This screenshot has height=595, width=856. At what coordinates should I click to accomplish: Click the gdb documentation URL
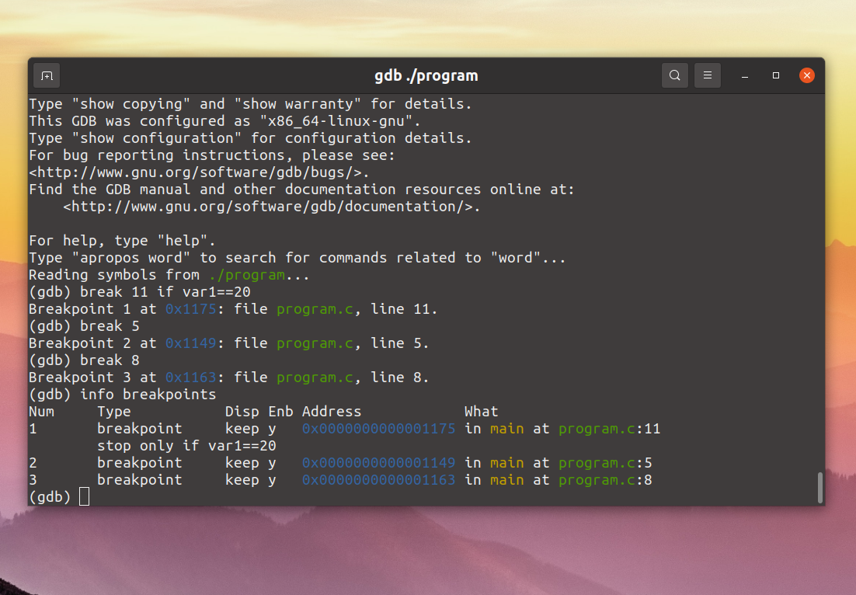(272, 207)
